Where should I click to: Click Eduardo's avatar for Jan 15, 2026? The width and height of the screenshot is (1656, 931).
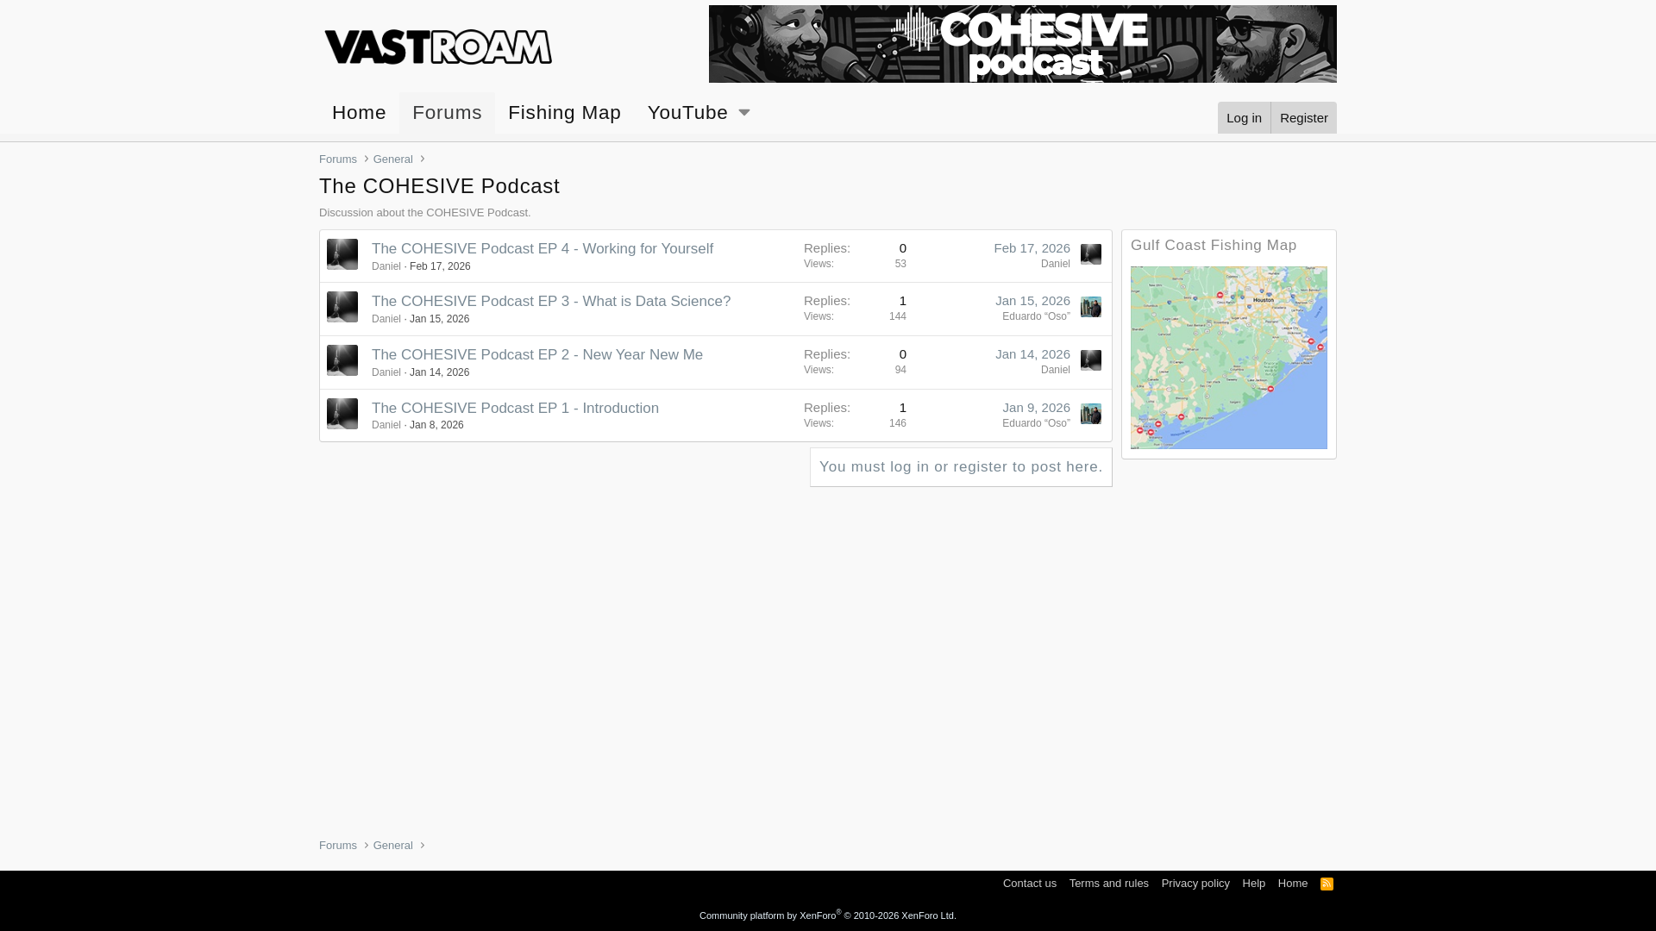click(1091, 307)
